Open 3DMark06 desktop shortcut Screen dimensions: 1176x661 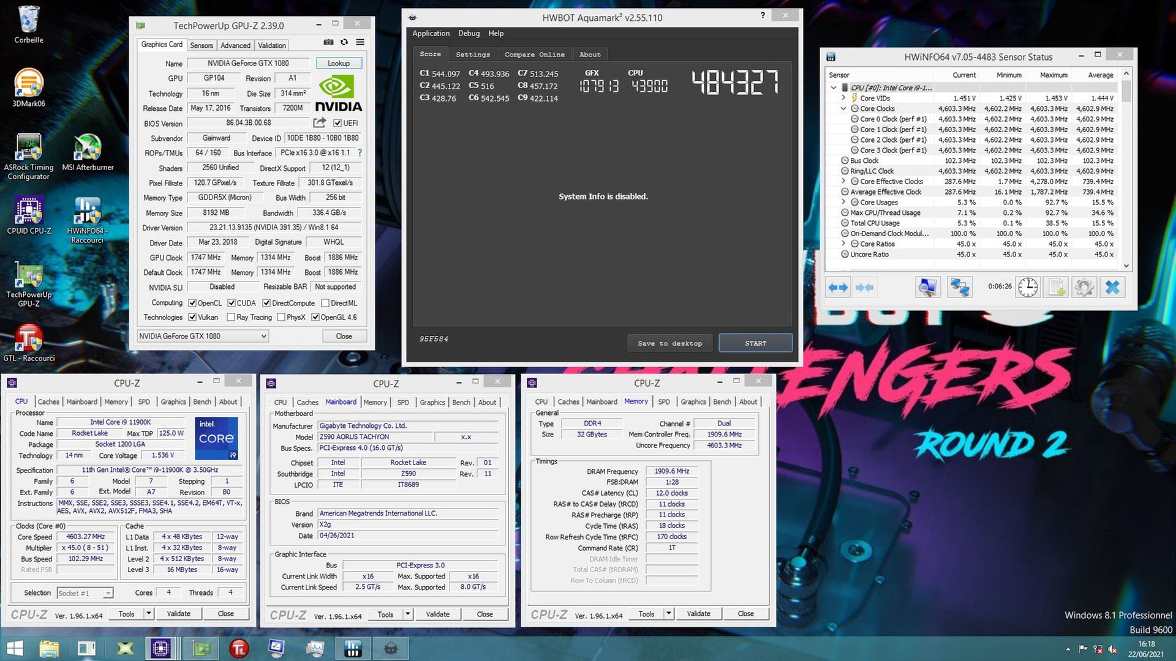[x=29, y=88]
